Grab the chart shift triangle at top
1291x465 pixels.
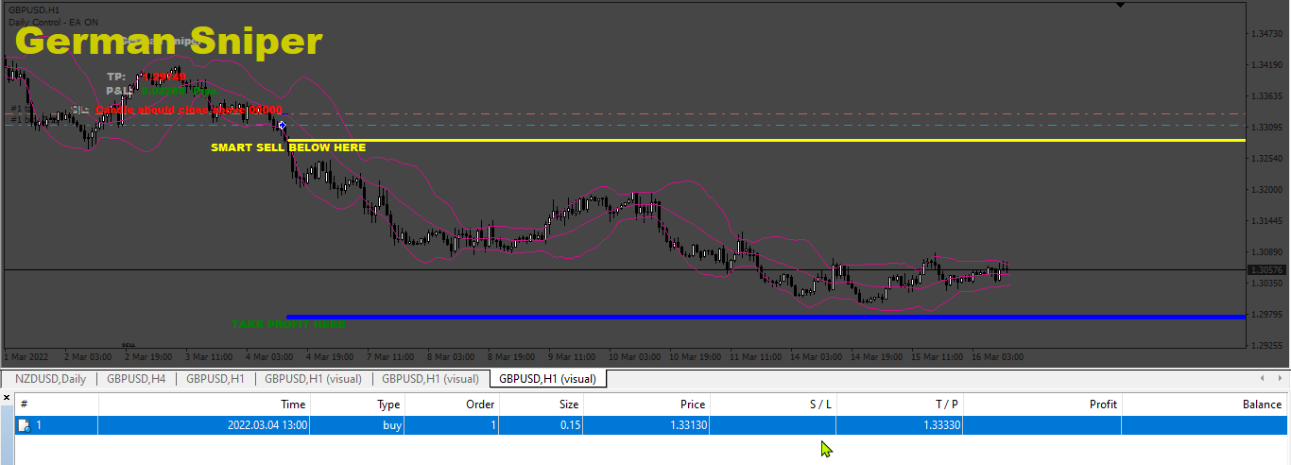1120,5
